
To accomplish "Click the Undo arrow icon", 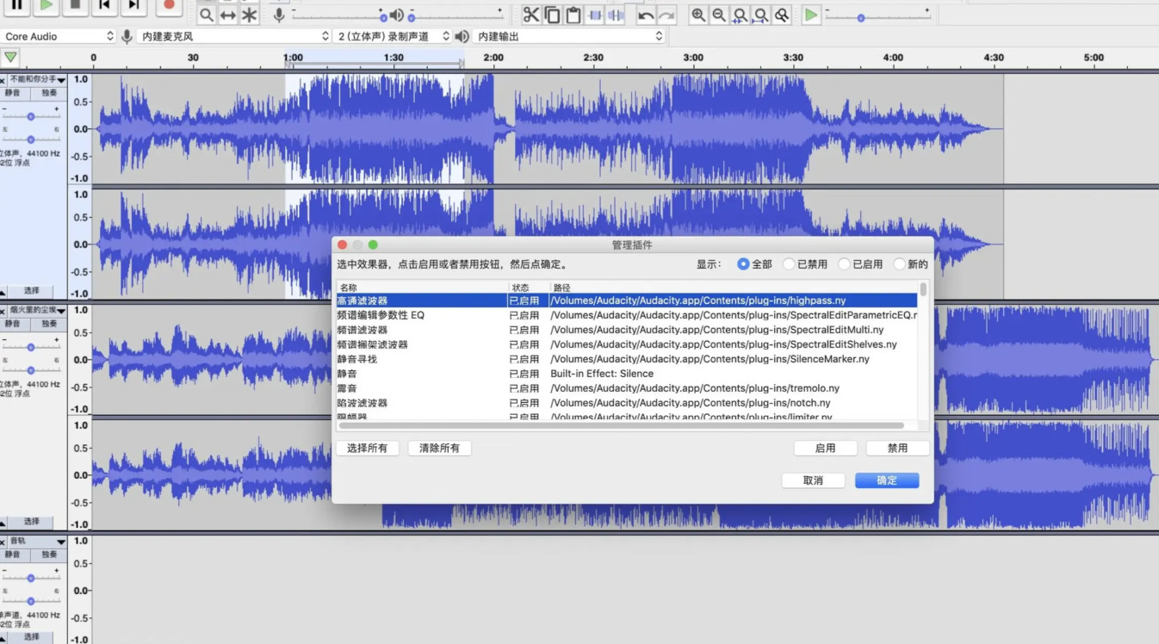I will point(646,15).
